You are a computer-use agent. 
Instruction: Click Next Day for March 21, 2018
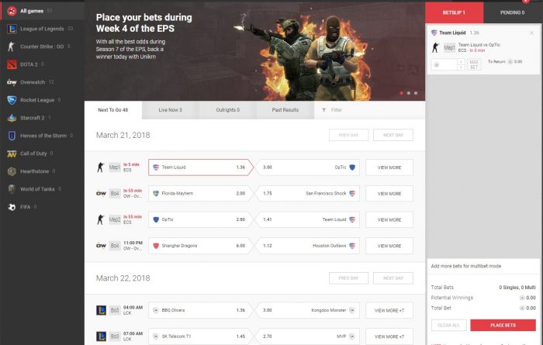pyautogui.click(x=393, y=135)
